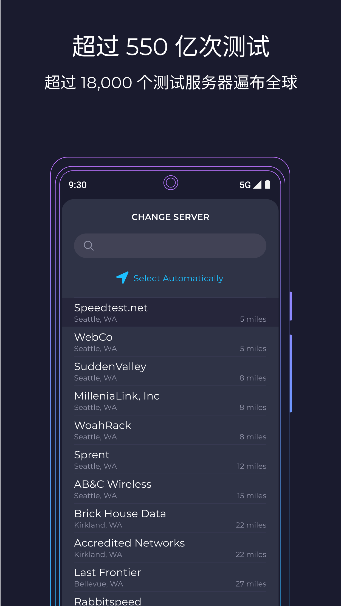Pick the SuddenValley server

pos(170,371)
